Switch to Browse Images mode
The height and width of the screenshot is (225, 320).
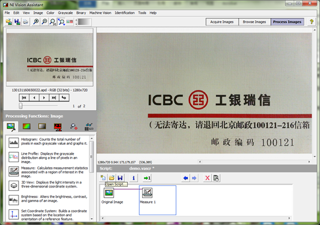pyautogui.click(x=255, y=22)
